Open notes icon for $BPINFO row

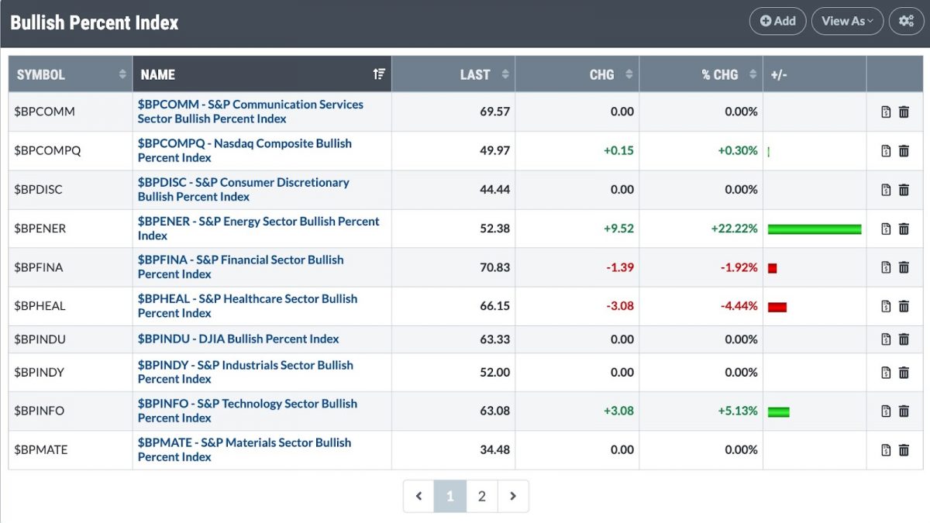[x=886, y=411]
